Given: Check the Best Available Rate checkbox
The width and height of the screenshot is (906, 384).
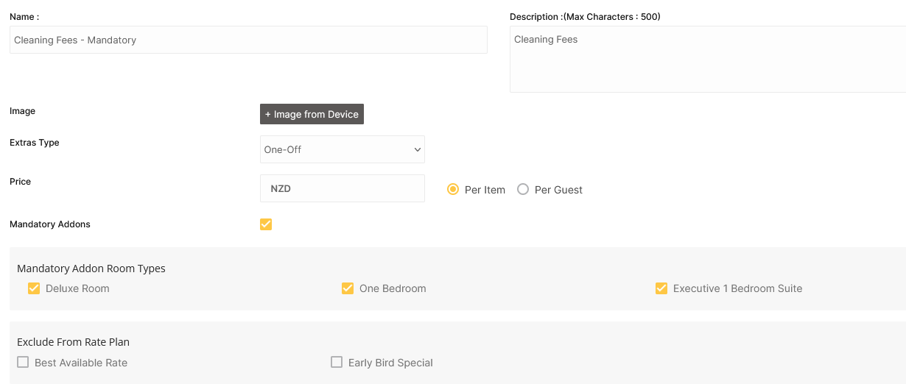Looking at the screenshot, I should [x=23, y=362].
